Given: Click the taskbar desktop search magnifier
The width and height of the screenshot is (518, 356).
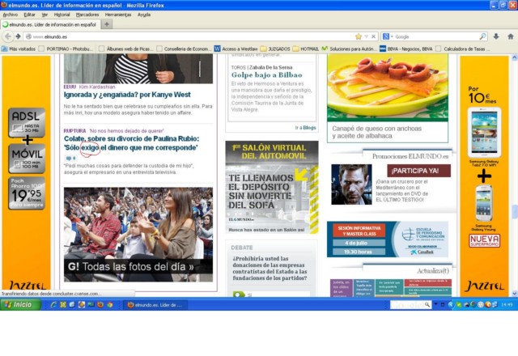Looking at the screenshot, I should (427, 304).
